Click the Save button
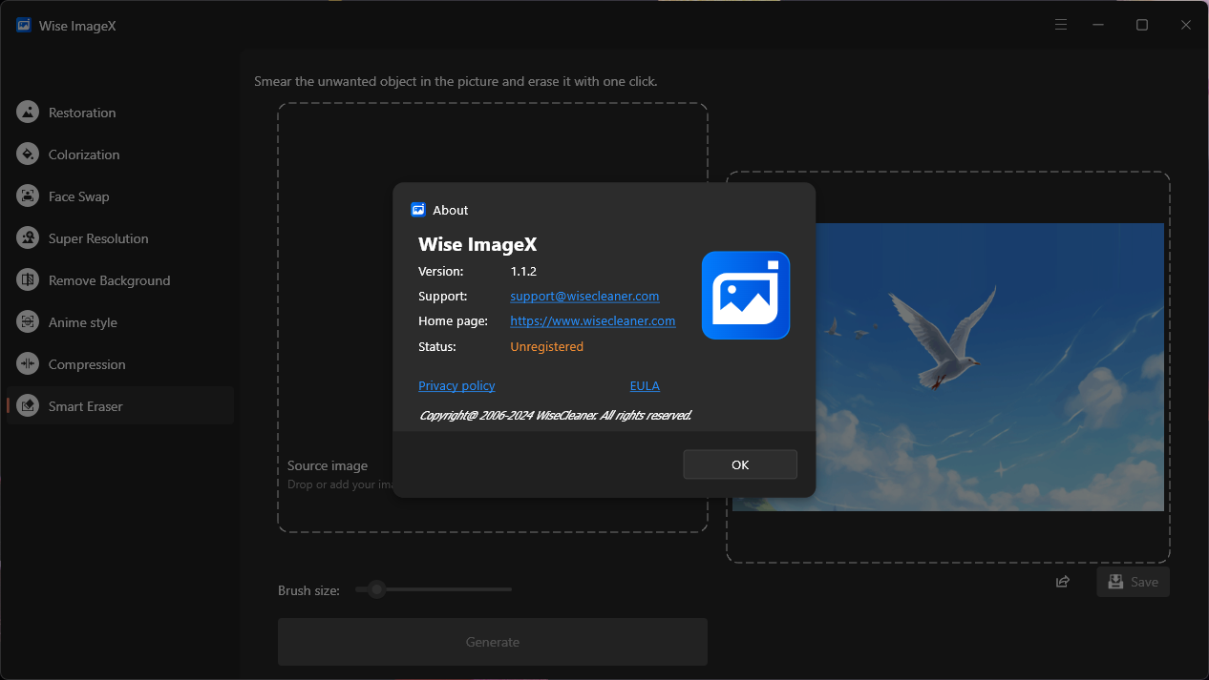Image resolution: width=1209 pixels, height=680 pixels. tap(1133, 582)
